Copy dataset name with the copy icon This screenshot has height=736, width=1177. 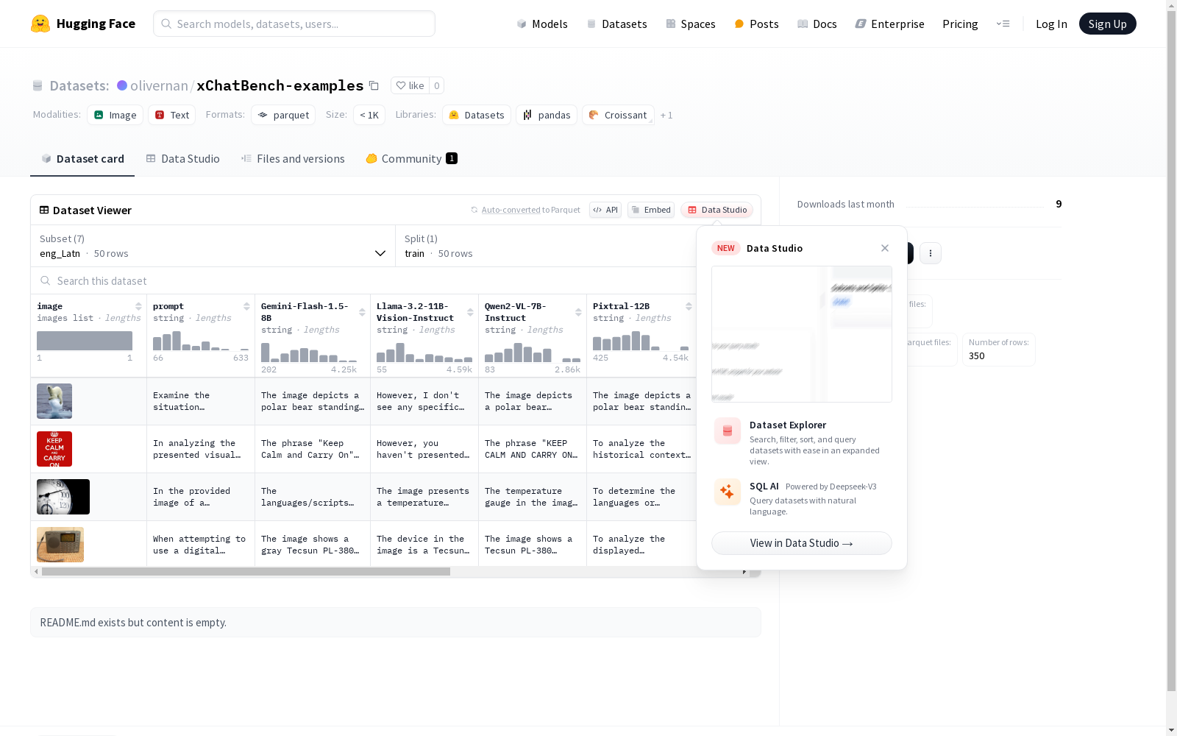click(x=374, y=85)
